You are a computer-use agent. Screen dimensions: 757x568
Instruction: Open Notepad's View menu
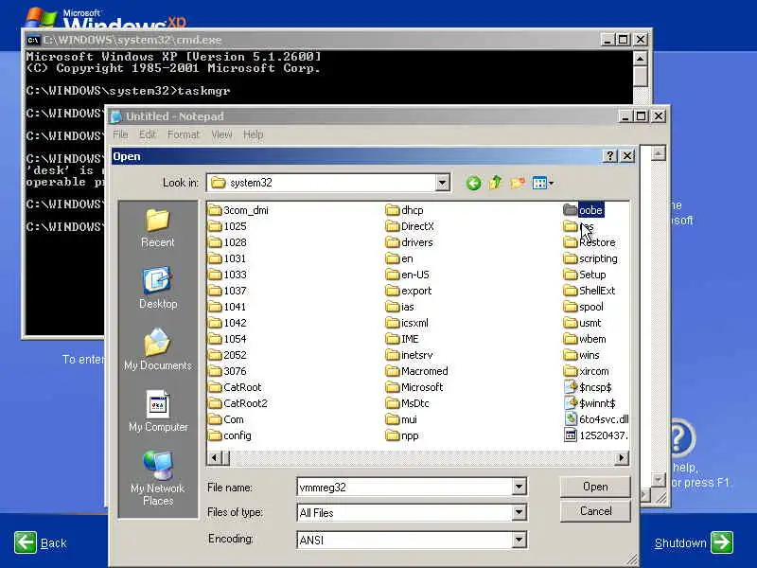[x=221, y=134]
